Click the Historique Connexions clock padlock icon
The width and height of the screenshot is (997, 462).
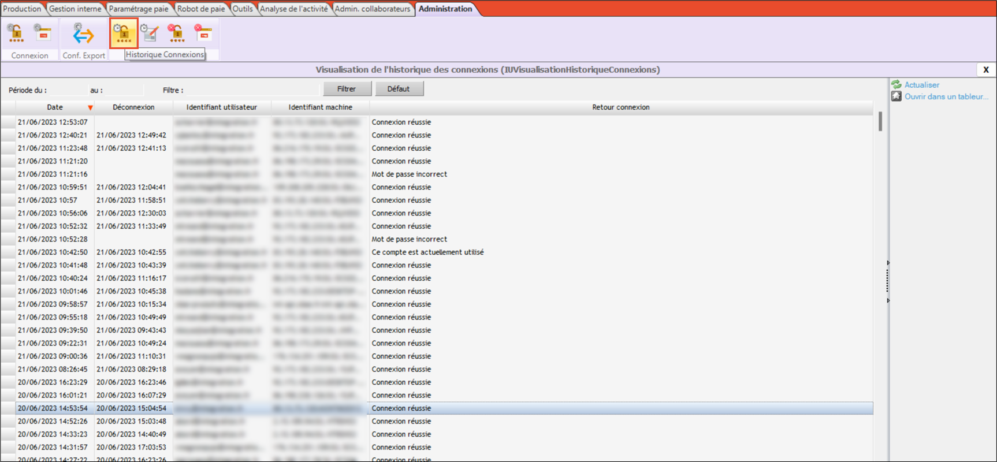click(x=124, y=34)
